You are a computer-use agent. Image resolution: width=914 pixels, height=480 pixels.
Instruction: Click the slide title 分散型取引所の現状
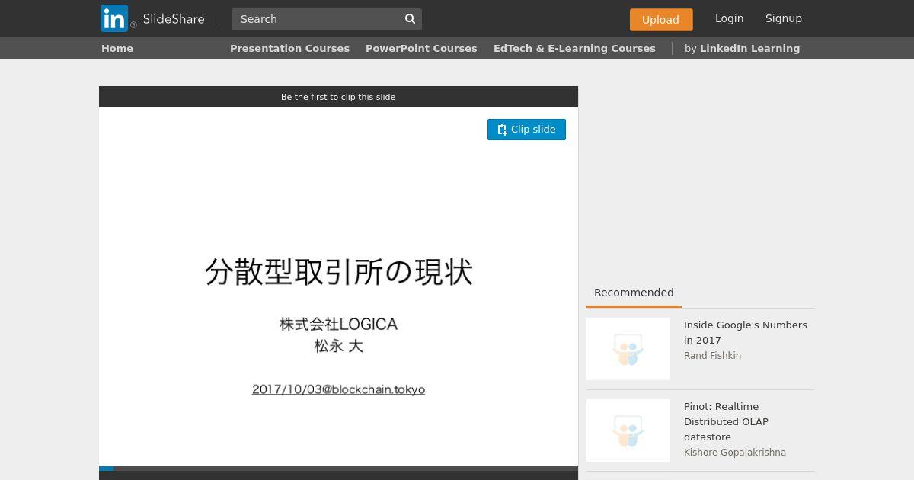pyautogui.click(x=339, y=272)
